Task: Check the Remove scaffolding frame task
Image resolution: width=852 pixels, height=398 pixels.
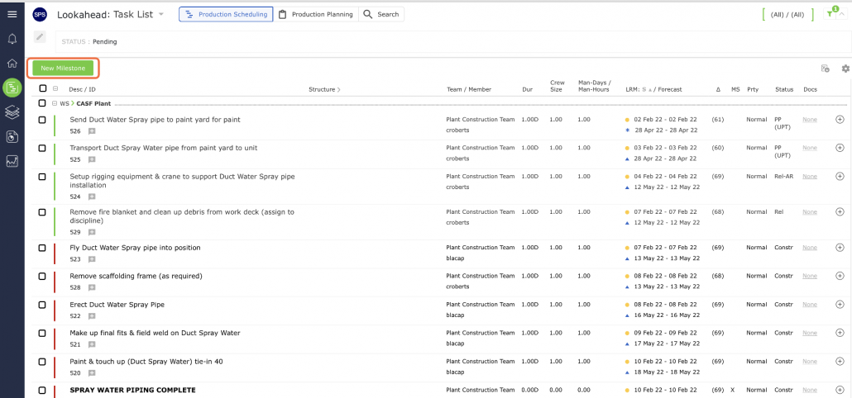Action: [42, 276]
